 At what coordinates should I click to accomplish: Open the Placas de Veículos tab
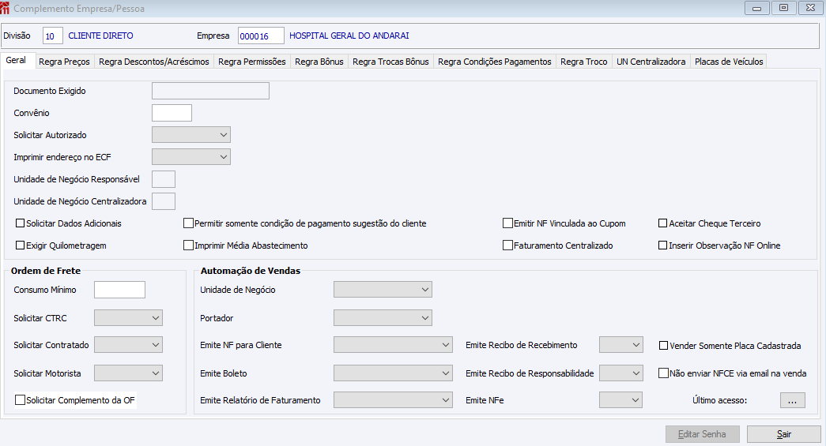[x=729, y=62]
